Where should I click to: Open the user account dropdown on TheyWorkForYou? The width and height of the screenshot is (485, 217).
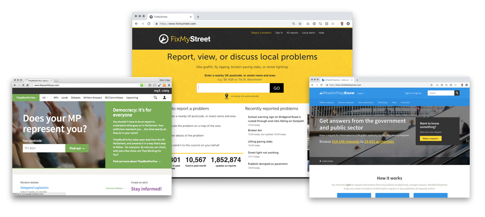click(x=165, y=98)
